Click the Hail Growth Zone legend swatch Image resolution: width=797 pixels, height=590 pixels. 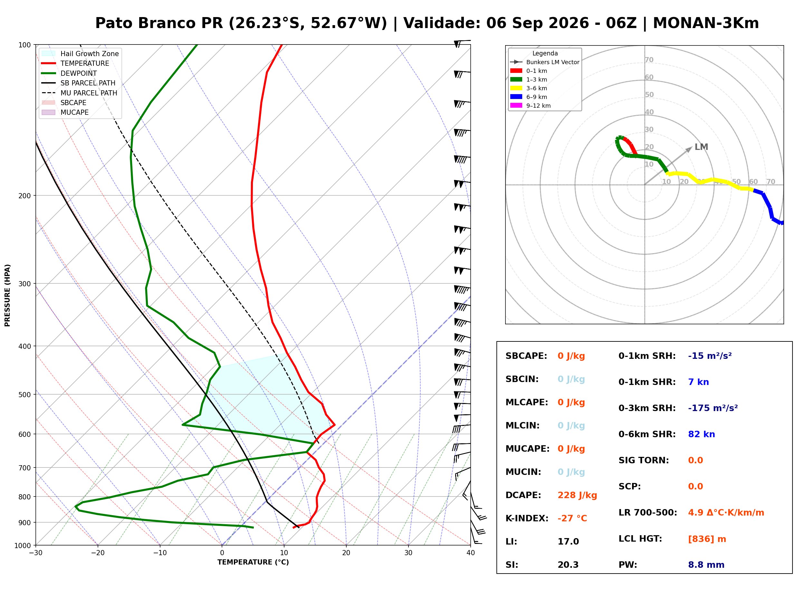tap(49, 54)
